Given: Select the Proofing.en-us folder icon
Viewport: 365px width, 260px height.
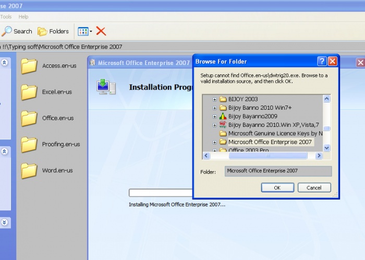Looking at the screenshot, I should tap(29, 145).
